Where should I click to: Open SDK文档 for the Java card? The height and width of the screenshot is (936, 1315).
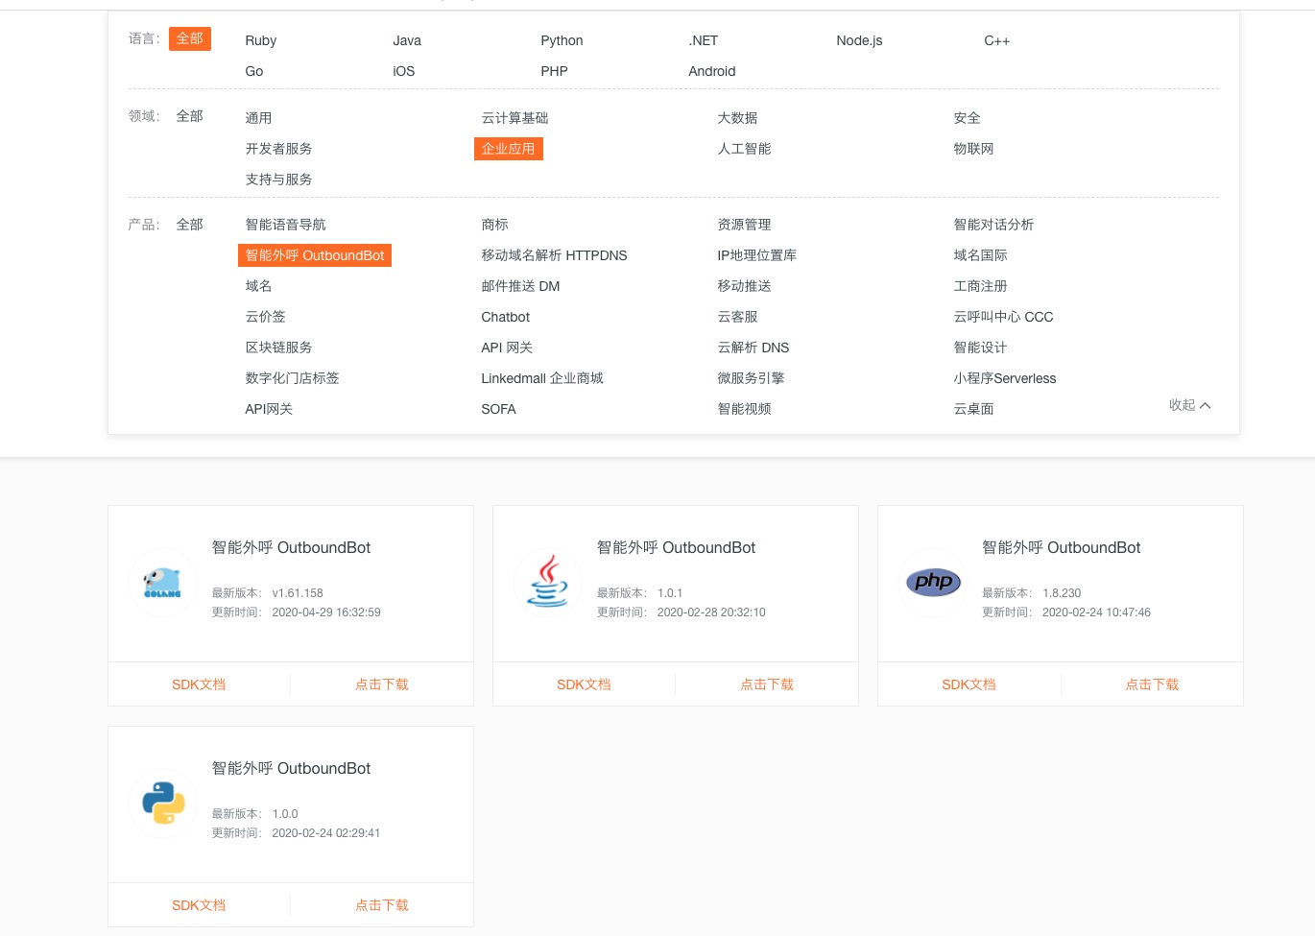coord(584,684)
